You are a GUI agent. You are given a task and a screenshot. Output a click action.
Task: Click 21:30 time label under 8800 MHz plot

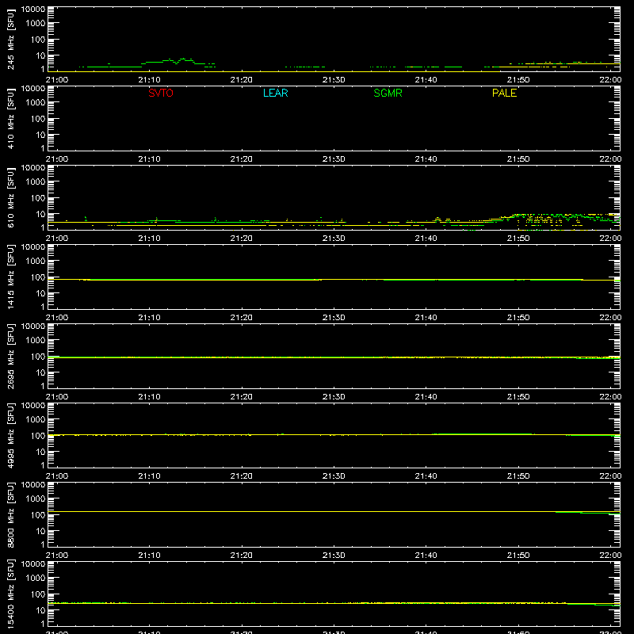(334, 556)
